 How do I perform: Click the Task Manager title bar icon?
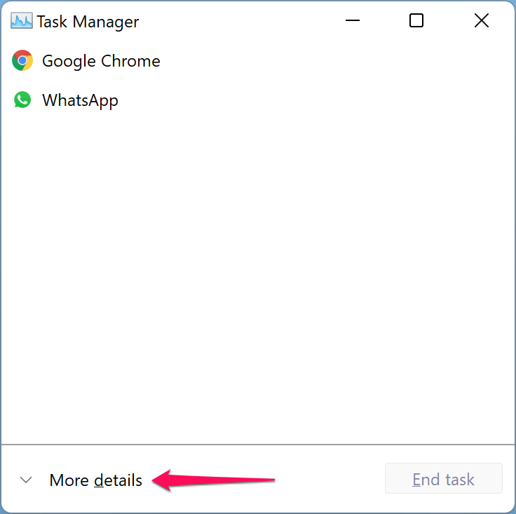(22, 21)
